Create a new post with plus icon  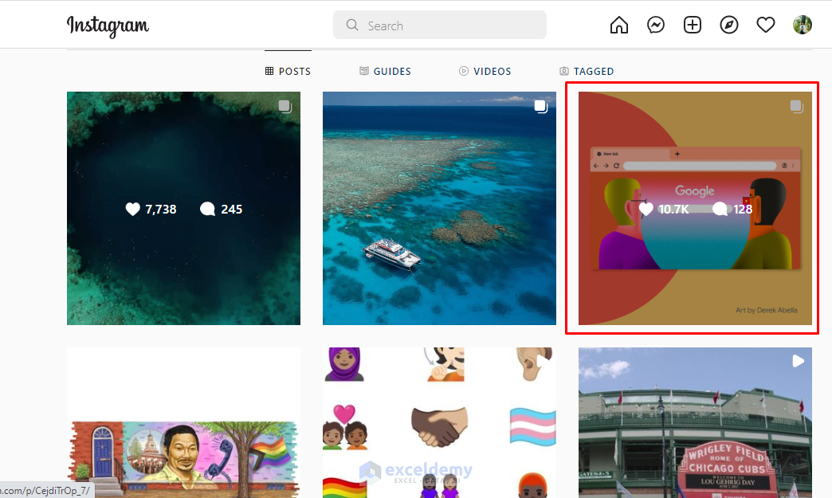pyautogui.click(x=692, y=25)
